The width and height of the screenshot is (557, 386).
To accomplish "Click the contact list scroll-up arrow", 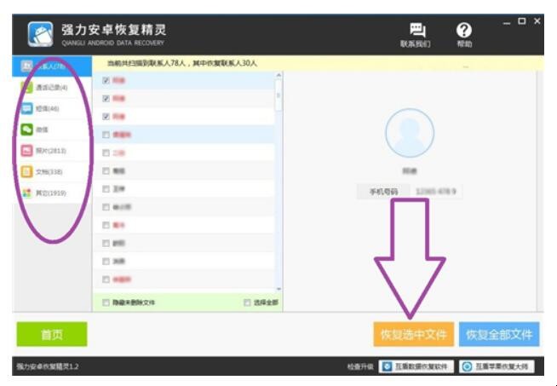I will (278, 77).
